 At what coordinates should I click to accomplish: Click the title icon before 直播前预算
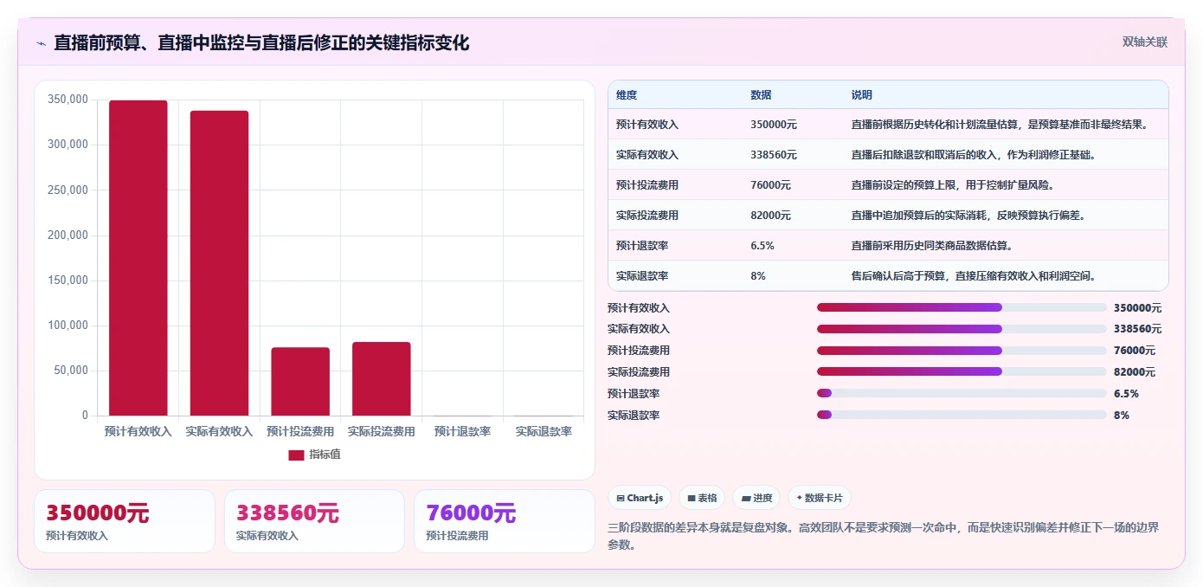pyautogui.click(x=41, y=43)
